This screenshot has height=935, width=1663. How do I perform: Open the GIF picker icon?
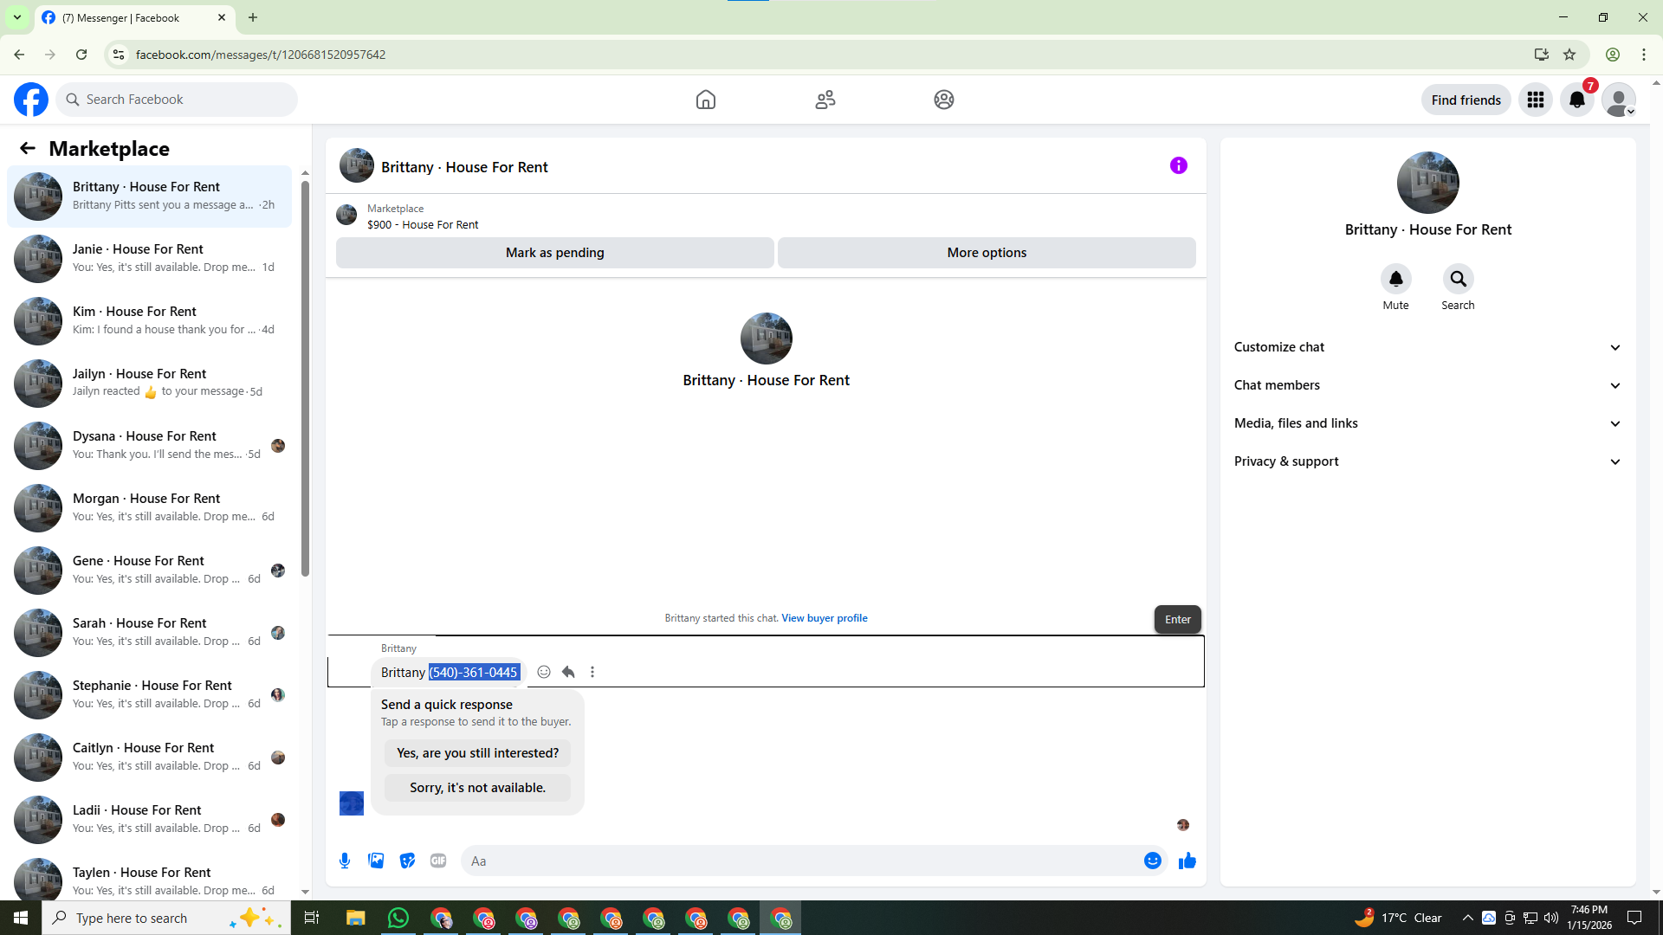click(x=438, y=861)
